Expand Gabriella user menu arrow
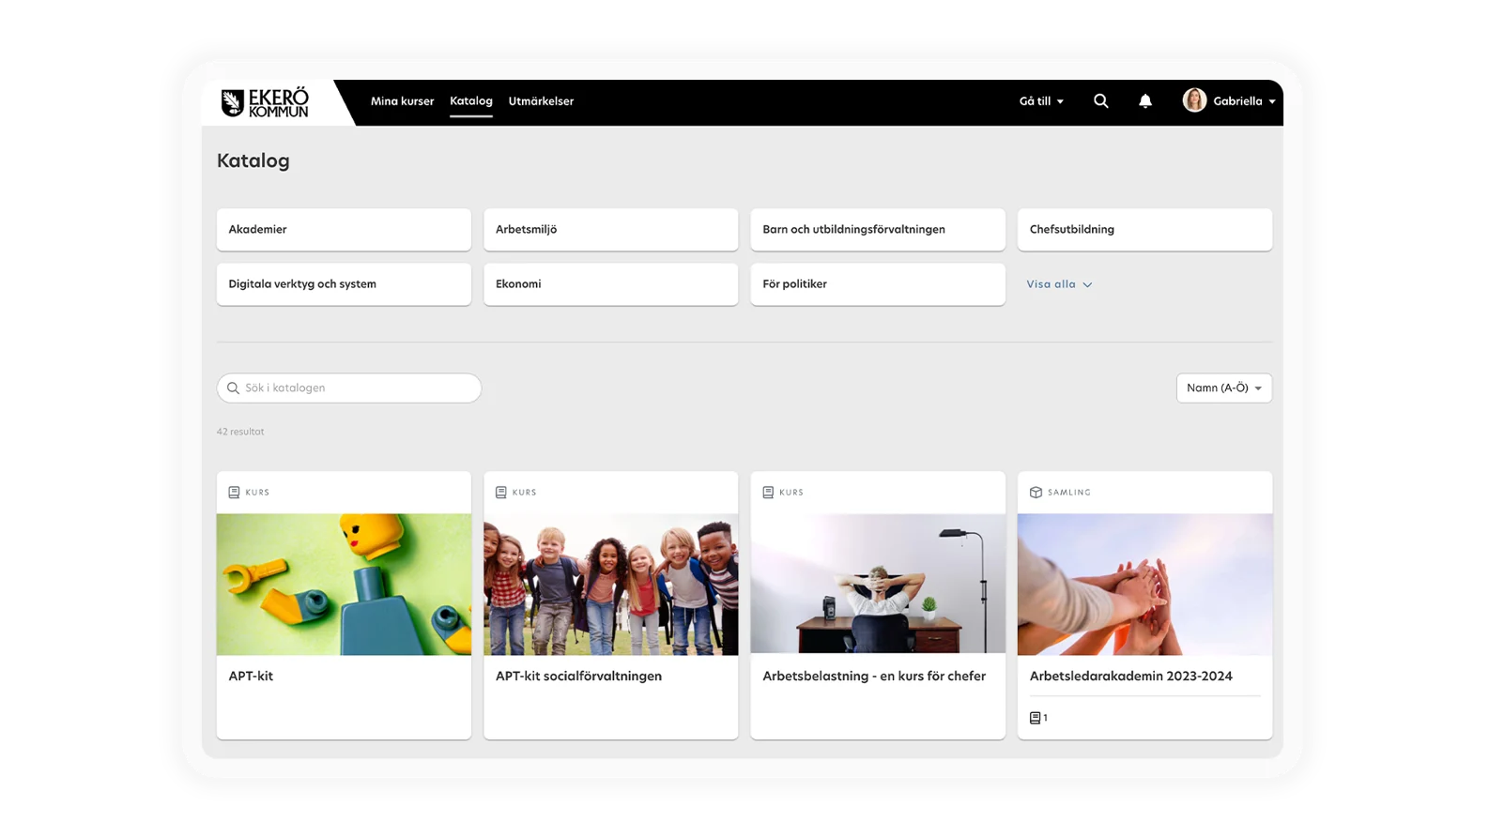Image resolution: width=1489 pixels, height=837 pixels. 1272,101
